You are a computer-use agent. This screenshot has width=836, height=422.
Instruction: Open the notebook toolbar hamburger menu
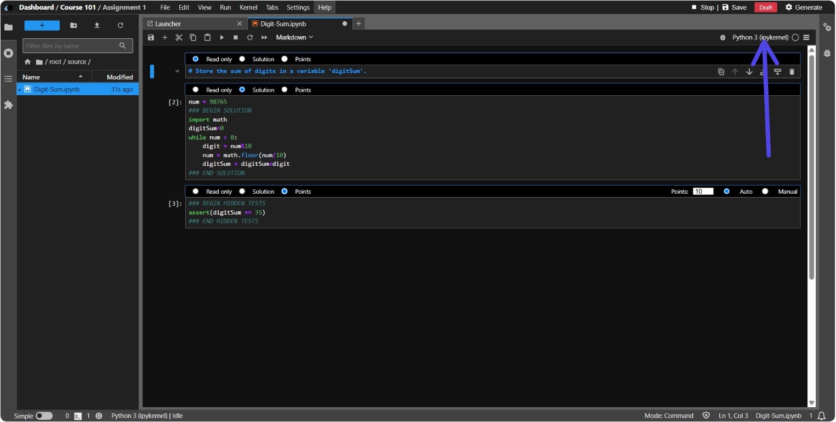tap(806, 37)
